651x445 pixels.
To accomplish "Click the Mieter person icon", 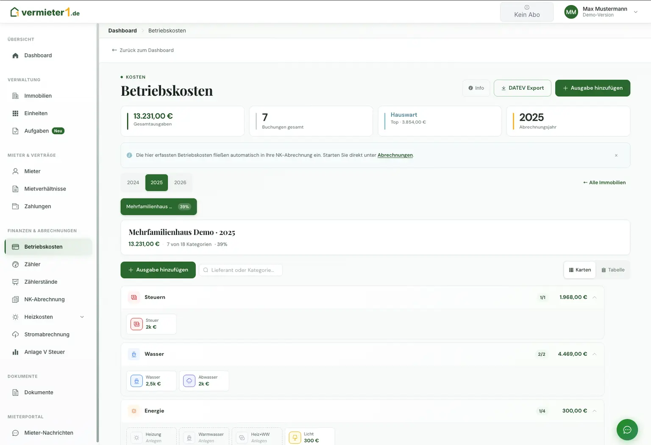I will [16, 171].
